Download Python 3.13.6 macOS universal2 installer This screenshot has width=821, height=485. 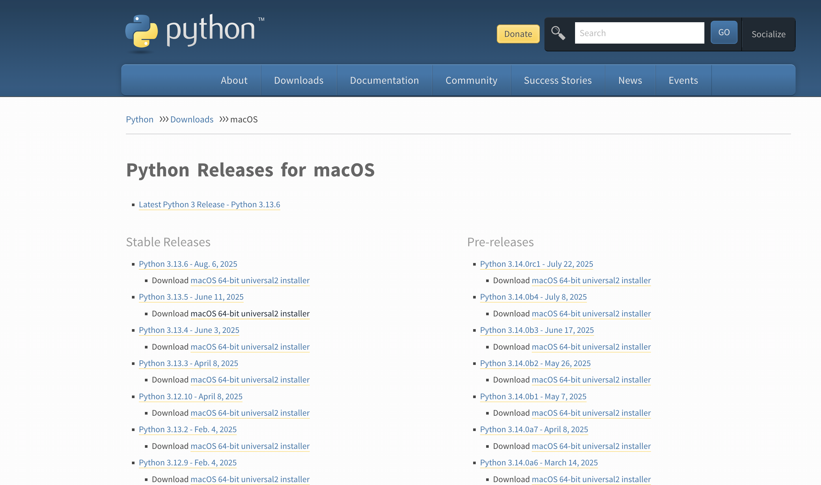(250, 280)
